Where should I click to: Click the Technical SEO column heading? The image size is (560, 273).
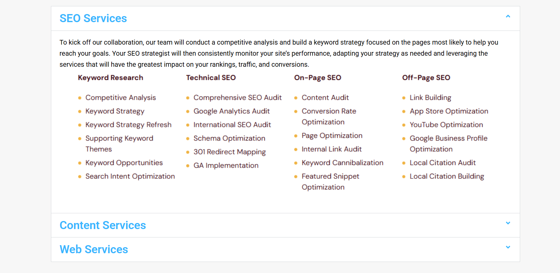click(x=211, y=78)
